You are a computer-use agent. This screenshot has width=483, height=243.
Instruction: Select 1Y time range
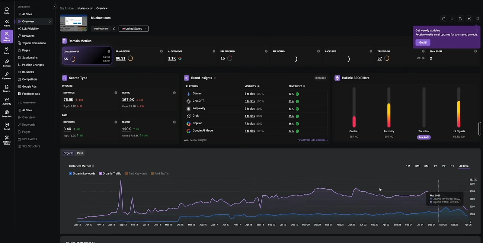click(x=435, y=166)
